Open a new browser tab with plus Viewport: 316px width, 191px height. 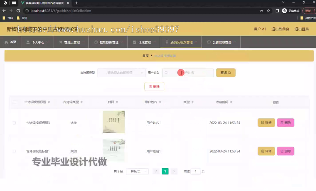77,3
